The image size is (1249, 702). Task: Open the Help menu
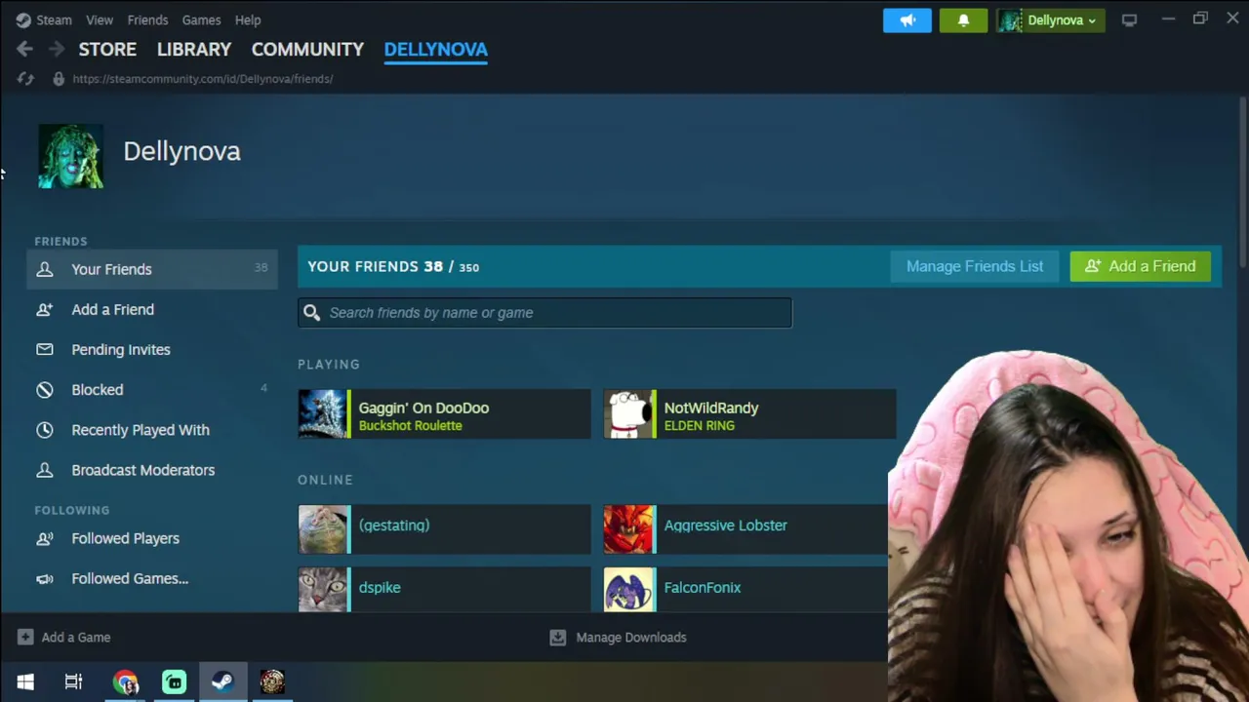[x=248, y=19]
